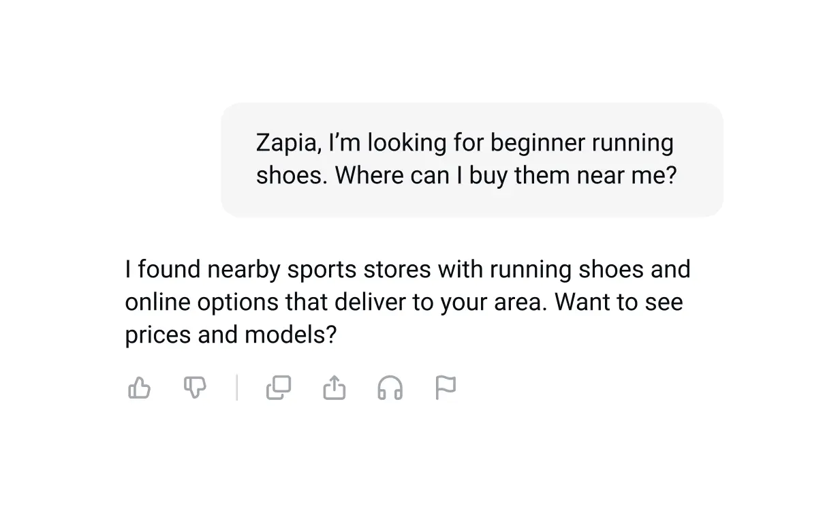Click "running shoes and" in the response
The image size is (840, 511).
click(x=590, y=270)
